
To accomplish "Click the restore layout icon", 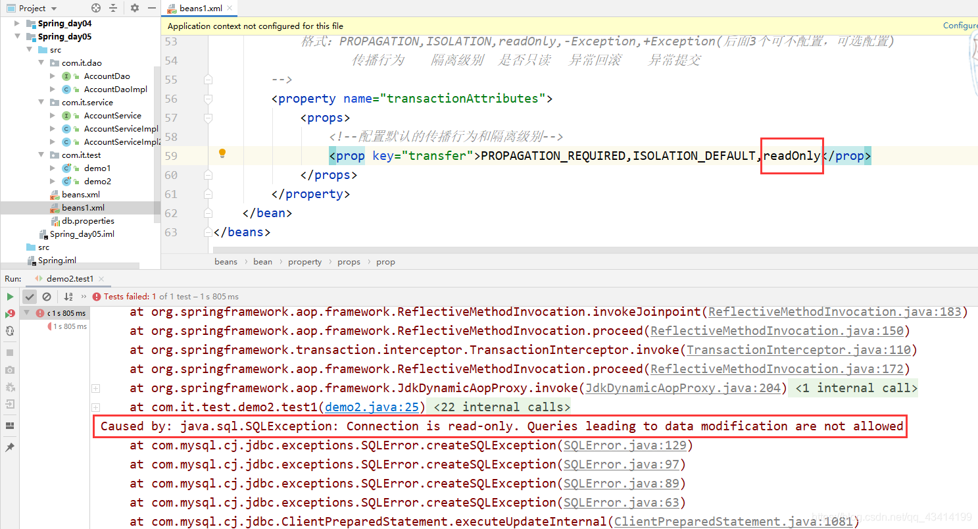I will click(10, 426).
